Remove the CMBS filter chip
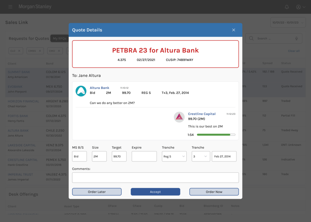Image resolution: width=311 pixels, height=222 pixels. pyautogui.click(x=40, y=51)
